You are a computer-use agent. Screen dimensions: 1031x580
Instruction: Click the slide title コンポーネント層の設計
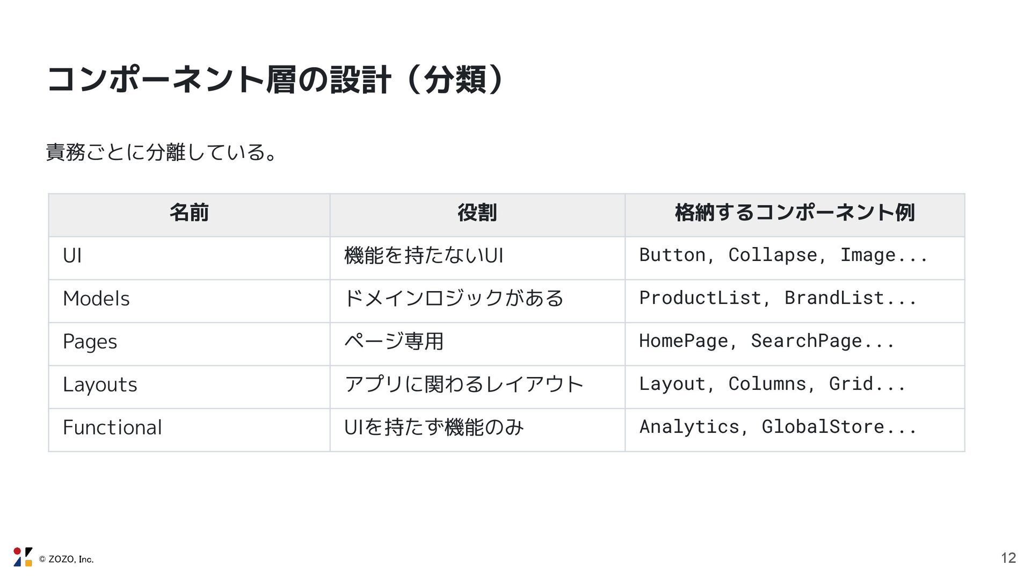click(219, 79)
